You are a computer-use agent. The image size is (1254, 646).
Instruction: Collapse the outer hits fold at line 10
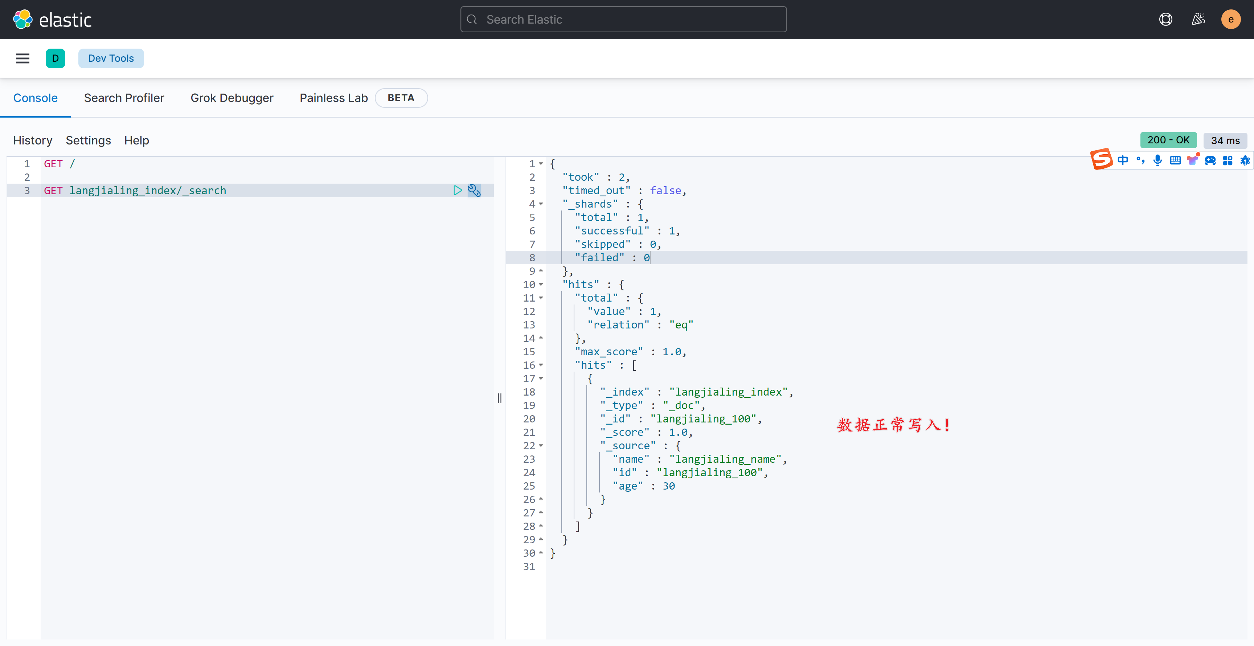pos(541,284)
